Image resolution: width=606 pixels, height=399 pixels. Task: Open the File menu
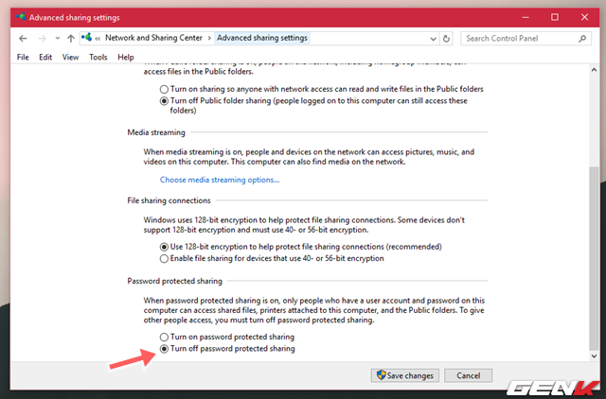[x=24, y=57]
